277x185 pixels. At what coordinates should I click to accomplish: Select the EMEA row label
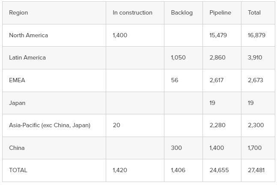17,80
